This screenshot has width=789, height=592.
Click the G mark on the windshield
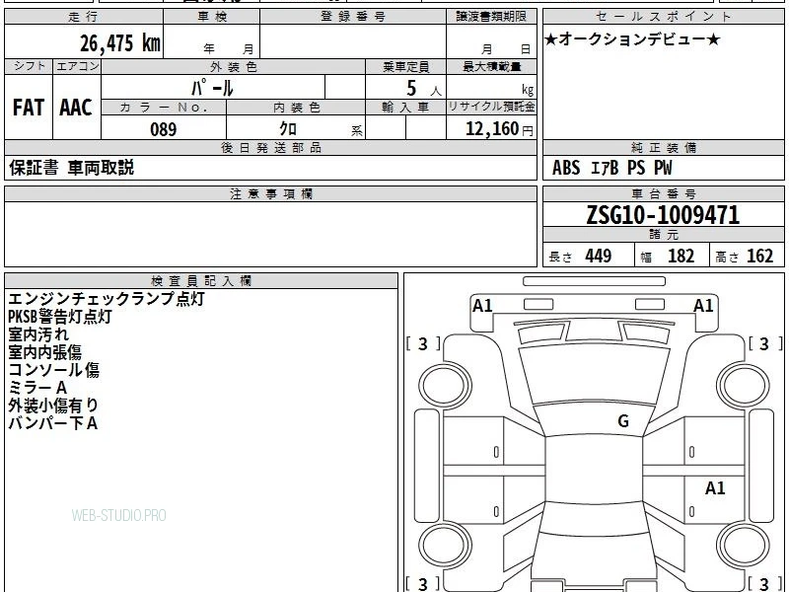click(x=623, y=421)
